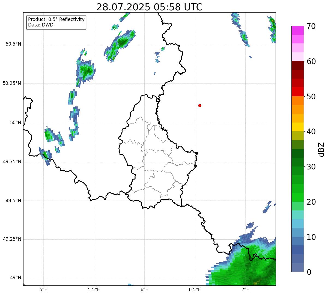Image resolution: width=328 pixels, height=295 pixels.
Task: Click the red location marker dot
Action: click(200, 106)
